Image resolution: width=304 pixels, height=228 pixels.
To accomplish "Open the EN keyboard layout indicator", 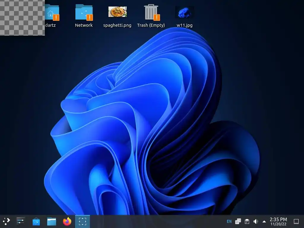I will pos(229,221).
